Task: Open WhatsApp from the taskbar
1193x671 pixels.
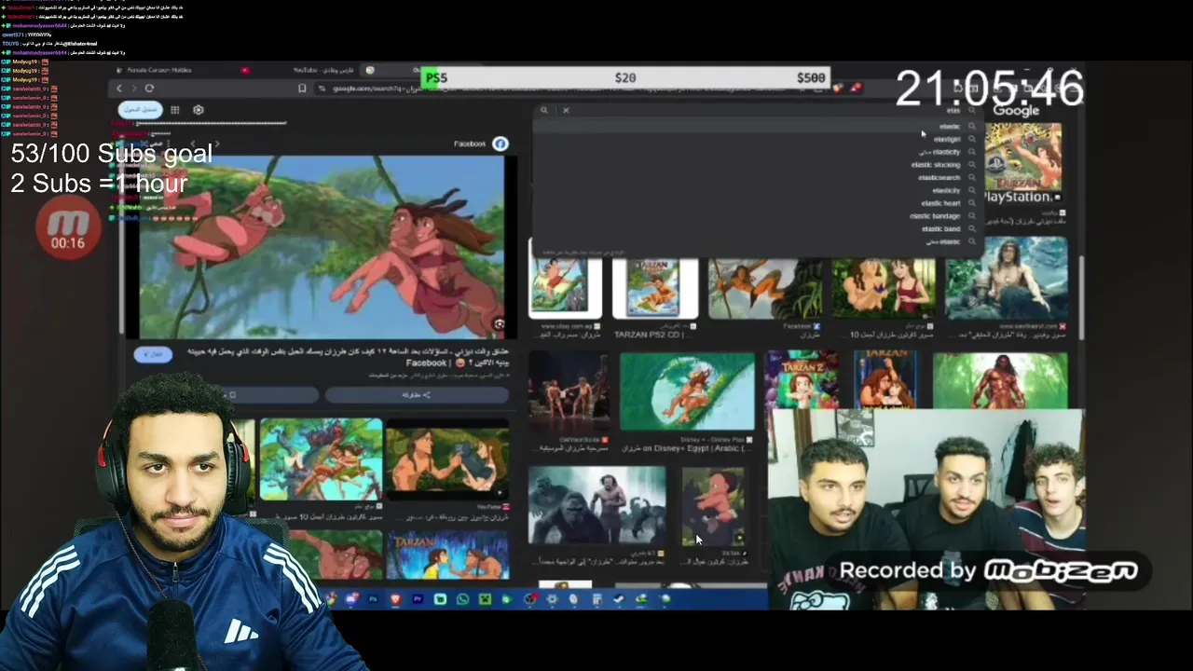Action: [x=462, y=599]
